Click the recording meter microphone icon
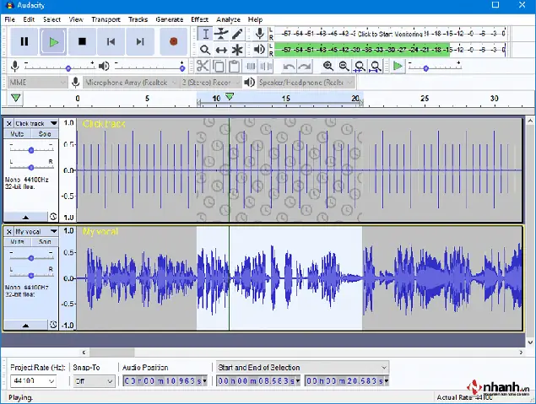Image resolution: width=536 pixels, height=404 pixels. click(260, 34)
